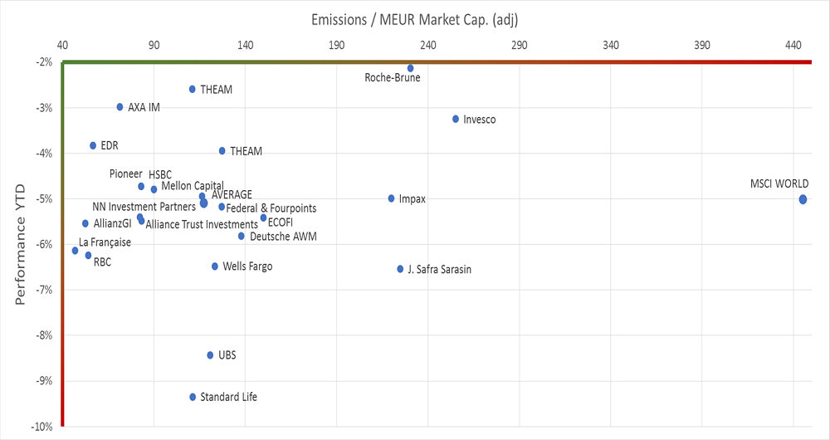Select the -5% y-axis label
Image resolution: width=830 pixels, height=440 pixels.
(x=45, y=199)
